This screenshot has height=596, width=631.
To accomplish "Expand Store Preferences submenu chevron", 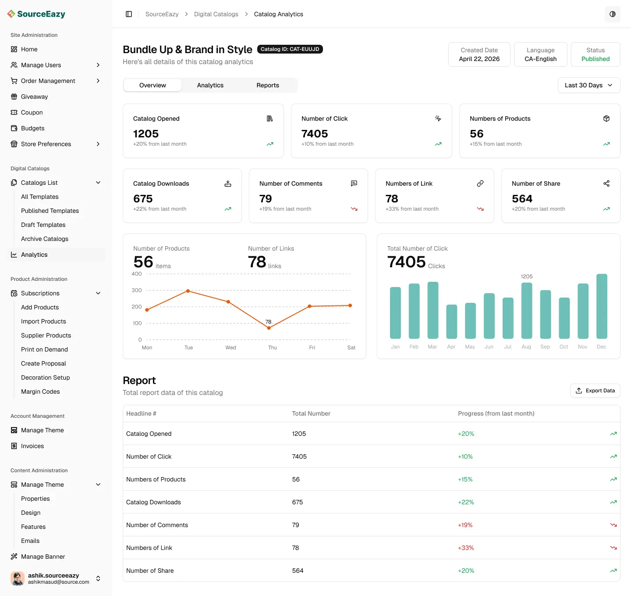I will (98, 144).
